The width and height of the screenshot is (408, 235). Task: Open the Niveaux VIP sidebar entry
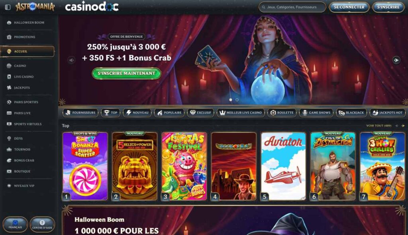pos(27,186)
